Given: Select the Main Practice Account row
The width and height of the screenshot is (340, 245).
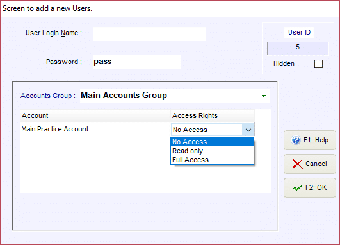Looking at the screenshot, I should [x=95, y=129].
